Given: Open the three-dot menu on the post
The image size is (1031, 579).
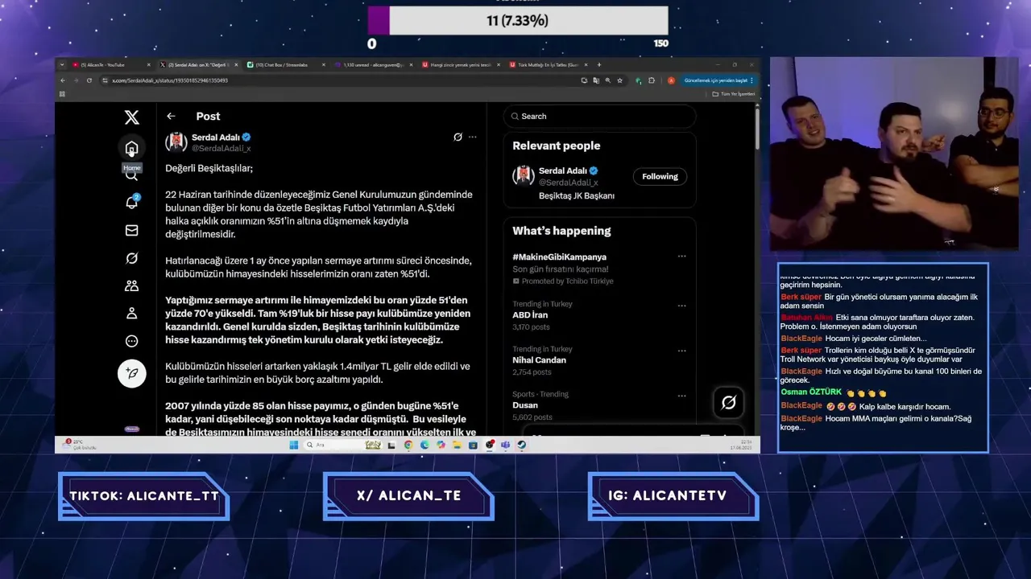Looking at the screenshot, I should [473, 137].
